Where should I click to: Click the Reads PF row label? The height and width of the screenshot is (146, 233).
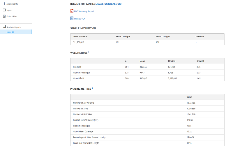pos(77,67)
